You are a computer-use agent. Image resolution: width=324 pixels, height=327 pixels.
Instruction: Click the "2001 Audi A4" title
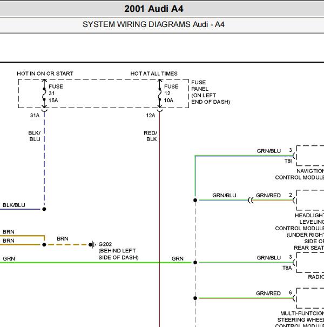[x=154, y=9]
